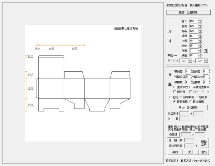Click the 盒型: 上盖扣底 box type button
The image size is (215, 166).
click(x=188, y=12)
